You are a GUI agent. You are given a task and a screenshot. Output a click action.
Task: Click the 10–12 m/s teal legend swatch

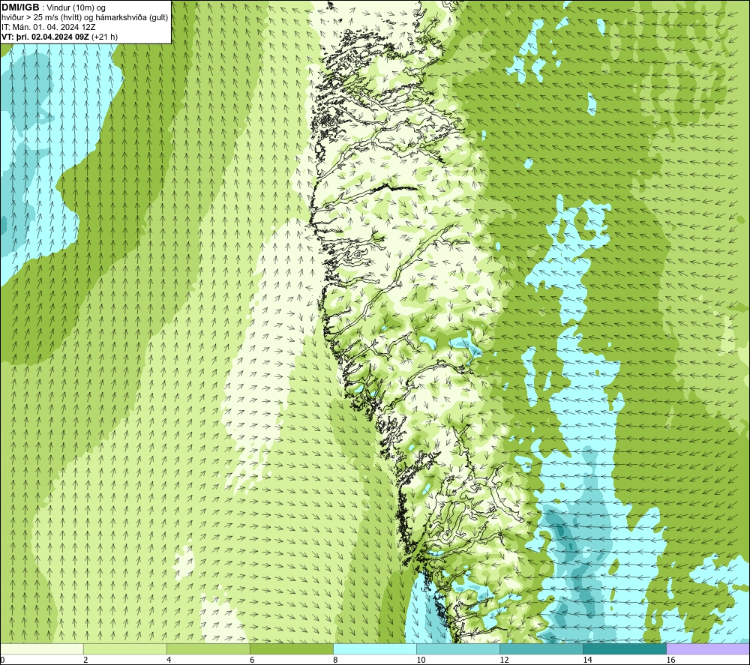[x=457, y=649]
